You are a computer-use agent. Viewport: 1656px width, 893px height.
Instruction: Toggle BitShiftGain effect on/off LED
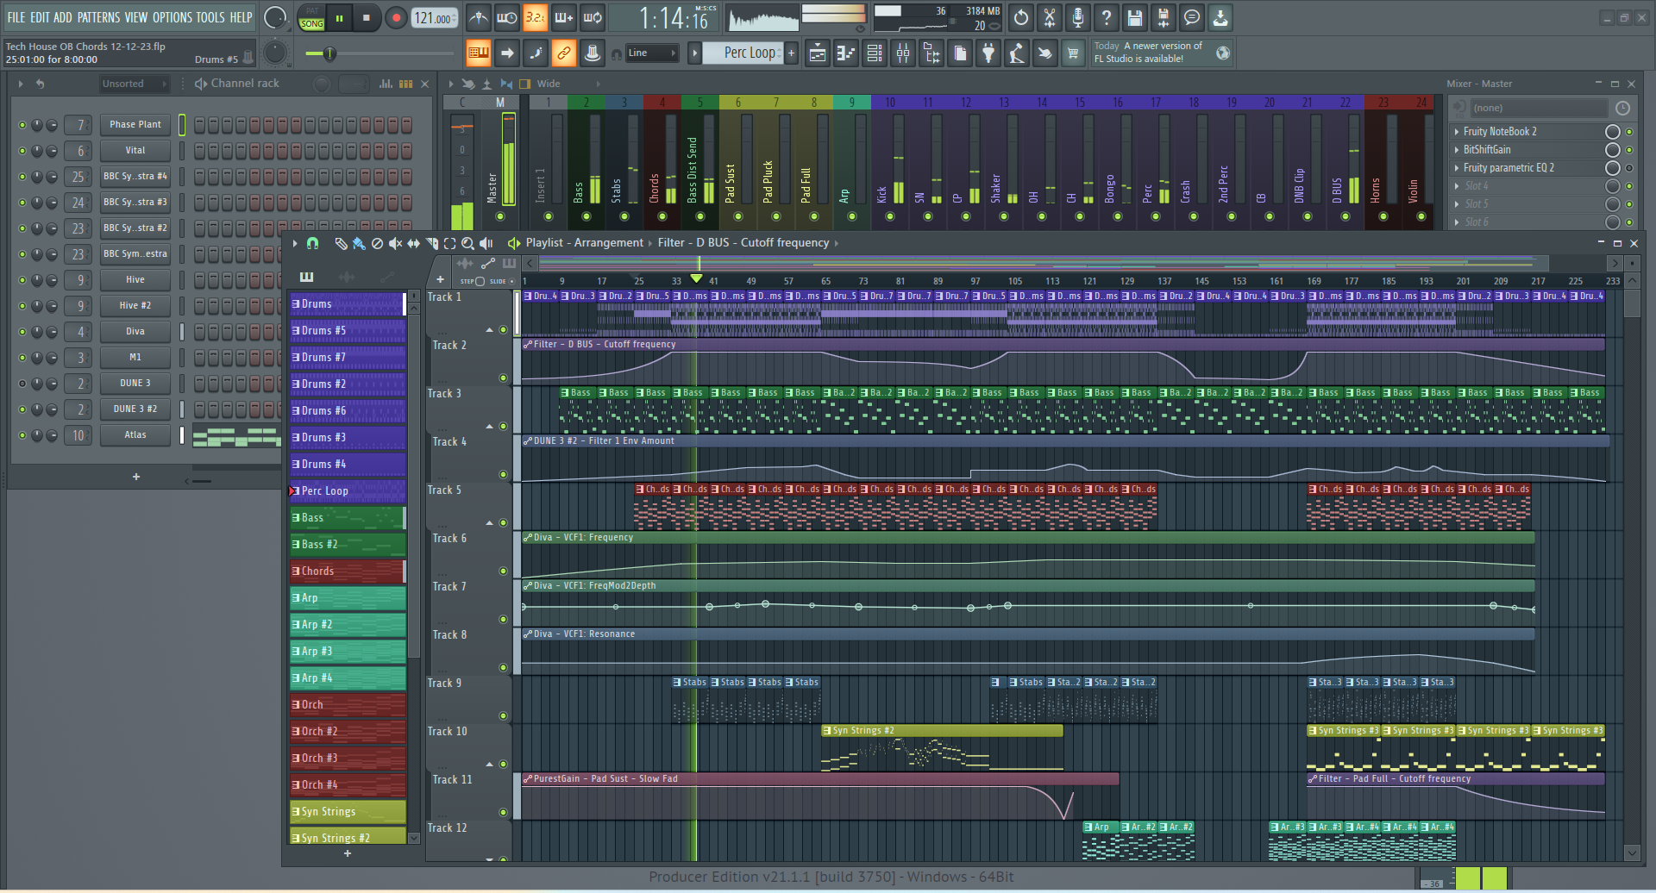tap(1629, 150)
